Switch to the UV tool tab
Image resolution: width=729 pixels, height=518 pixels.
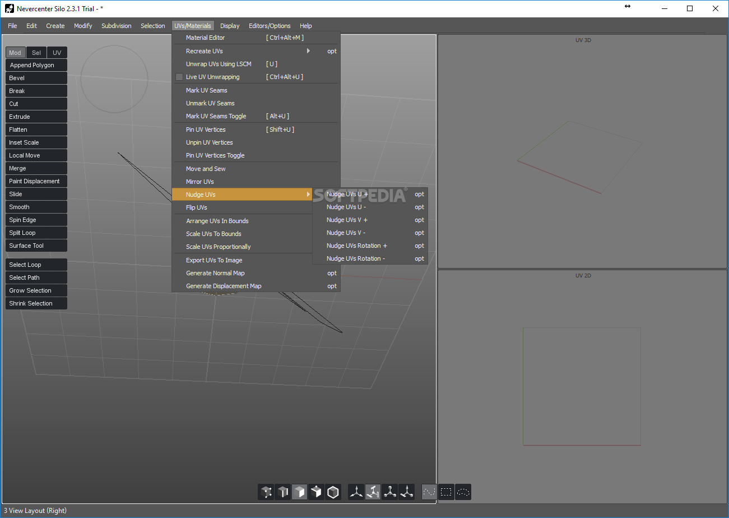pyautogui.click(x=57, y=53)
